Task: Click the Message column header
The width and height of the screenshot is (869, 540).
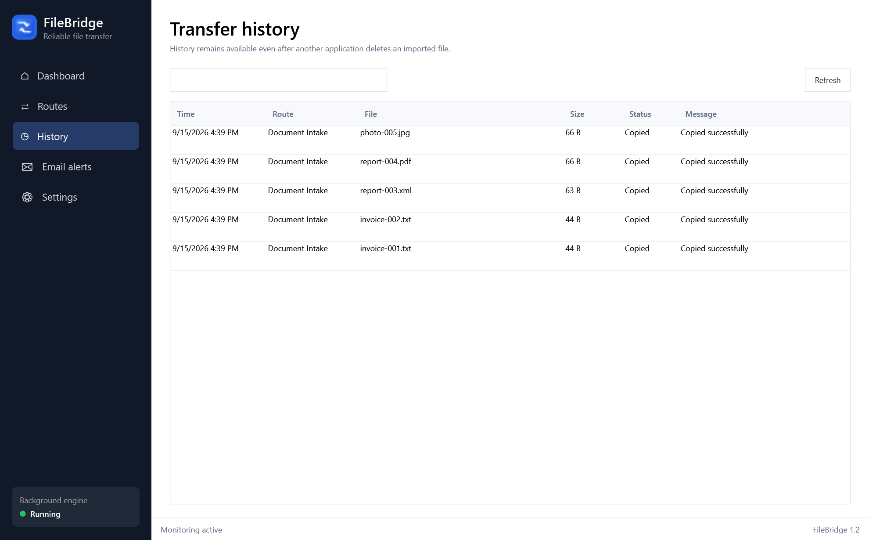Action: [700, 114]
